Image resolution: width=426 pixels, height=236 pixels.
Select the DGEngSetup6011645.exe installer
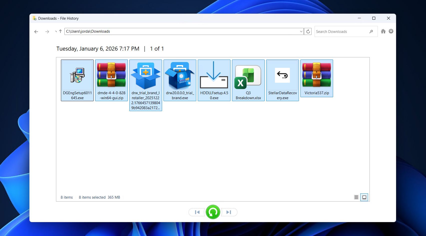click(x=77, y=80)
